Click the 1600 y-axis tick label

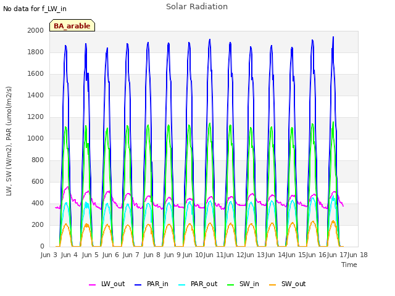(x=36, y=74)
